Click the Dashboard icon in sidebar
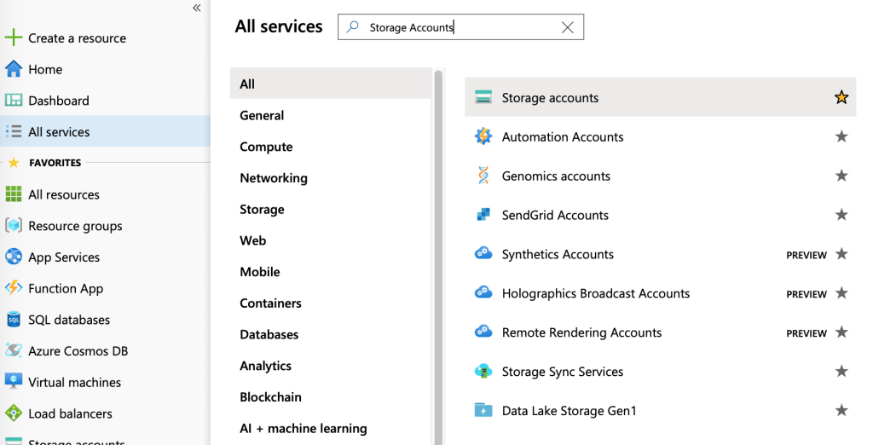873x445 pixels. coord(14,101)
